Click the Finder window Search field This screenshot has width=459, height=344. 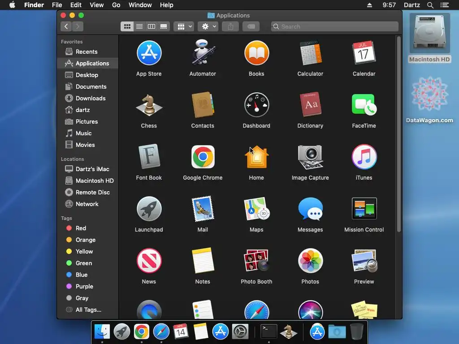tap(334, 26)
